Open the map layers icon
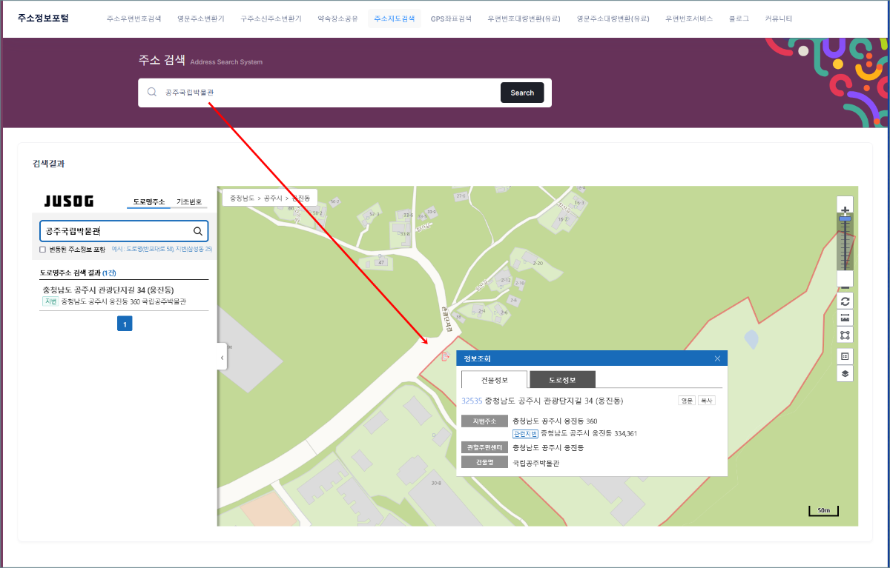 (x=845, y=373)
